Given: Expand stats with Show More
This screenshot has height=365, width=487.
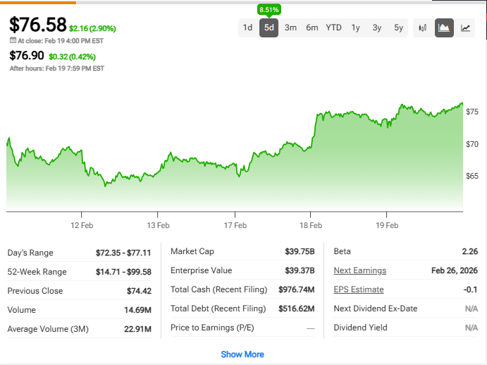Looking at the screenshot, I should (242, 354).
